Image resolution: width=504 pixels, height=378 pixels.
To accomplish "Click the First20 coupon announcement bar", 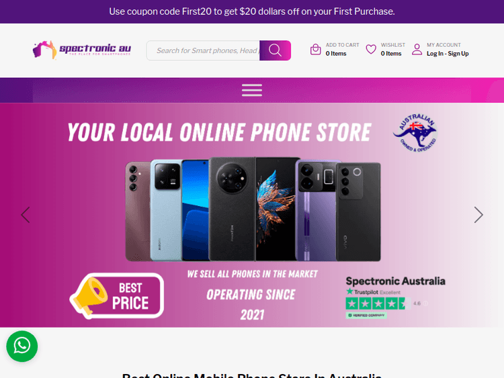I will point(252,11).
